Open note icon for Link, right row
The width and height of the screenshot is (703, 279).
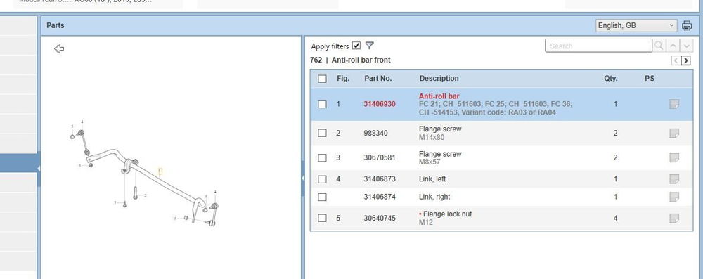673,197
